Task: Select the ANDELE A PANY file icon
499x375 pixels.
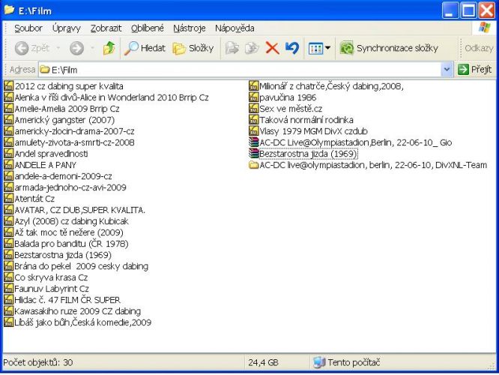Action: tap(8, 165)
